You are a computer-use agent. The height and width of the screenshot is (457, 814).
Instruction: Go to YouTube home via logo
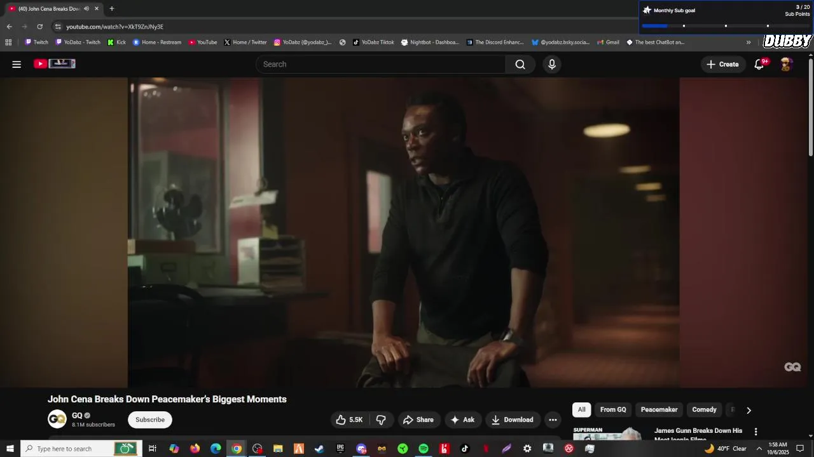(55, 63)
